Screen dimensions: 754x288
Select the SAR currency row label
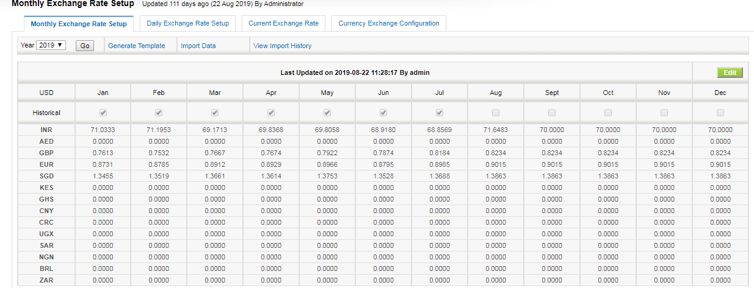pos(46,245)
